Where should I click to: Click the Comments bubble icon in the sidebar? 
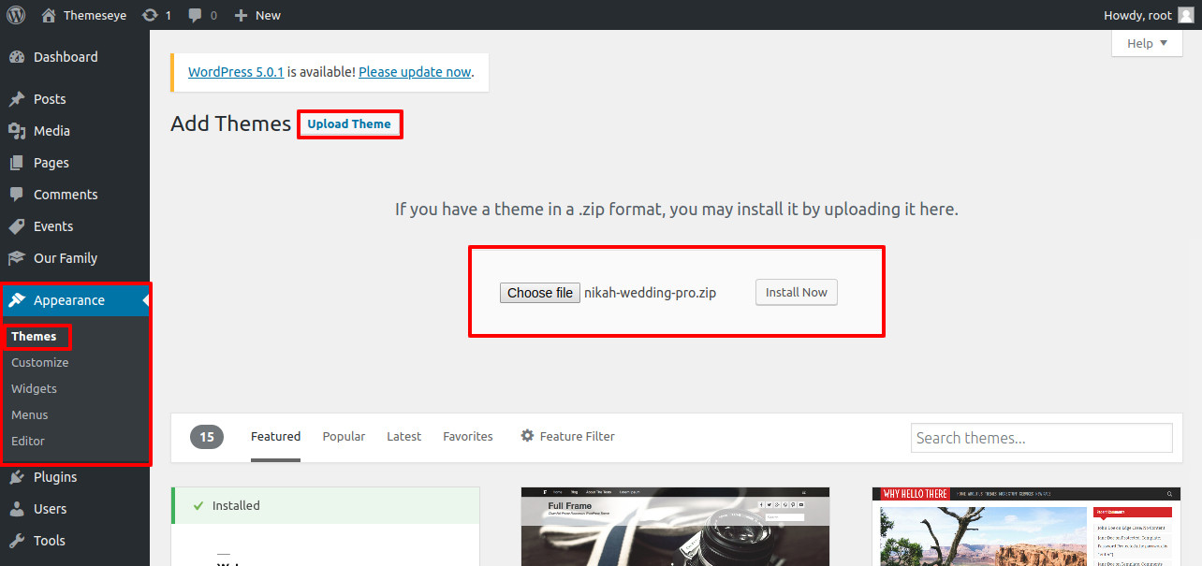17,195
